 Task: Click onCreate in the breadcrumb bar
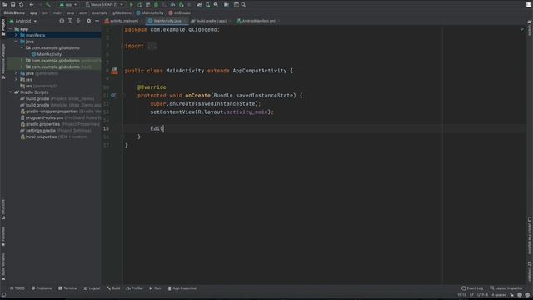[x=180, y=13]
